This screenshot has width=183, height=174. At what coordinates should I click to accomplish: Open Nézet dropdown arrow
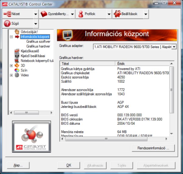click(x=36, y=14)
